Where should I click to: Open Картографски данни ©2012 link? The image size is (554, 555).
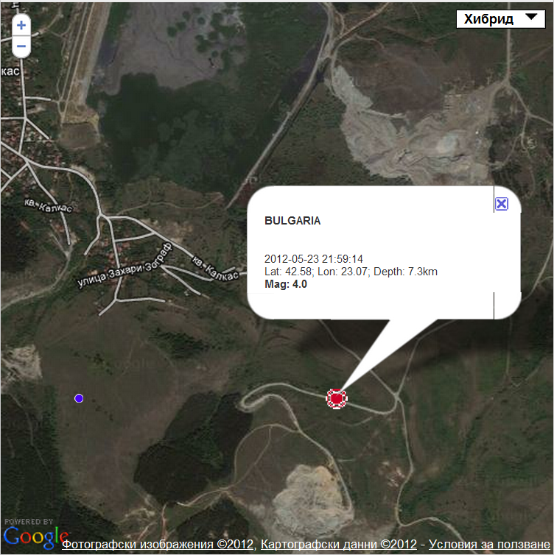point(339,544)
